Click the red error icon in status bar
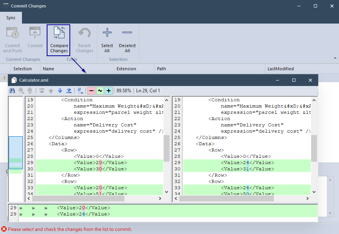This screenshot has height=234, width=339. click(x=4, y=229)
